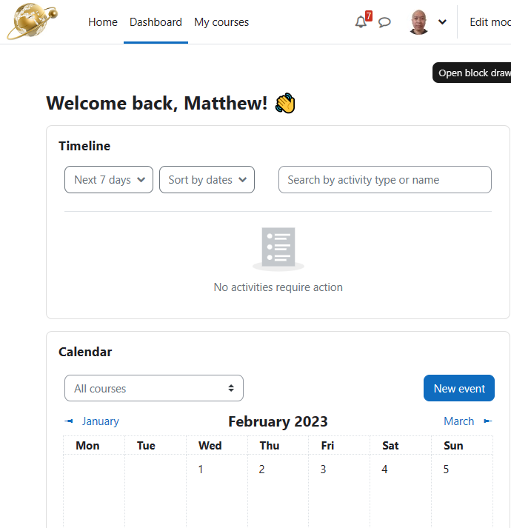
Task: Open the Next 7 days filter dropdown
Action: 109,179
